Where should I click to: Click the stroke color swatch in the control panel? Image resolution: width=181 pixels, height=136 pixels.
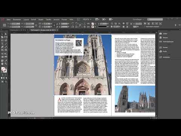tap(93, 27)
